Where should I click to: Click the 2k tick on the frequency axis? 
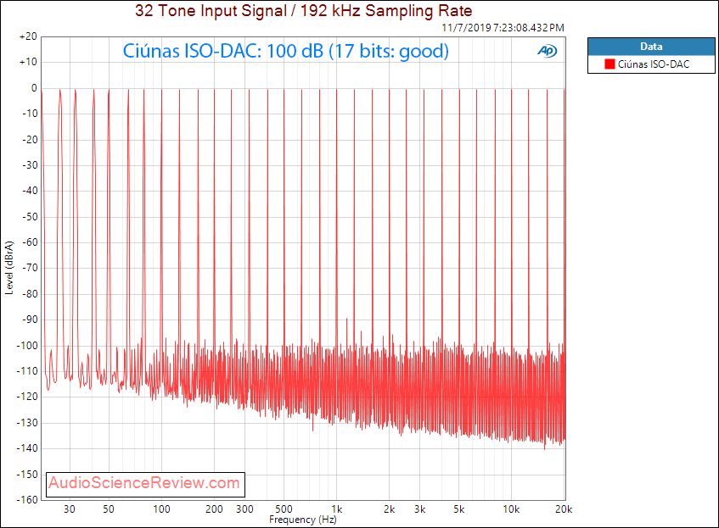(390, 509)
